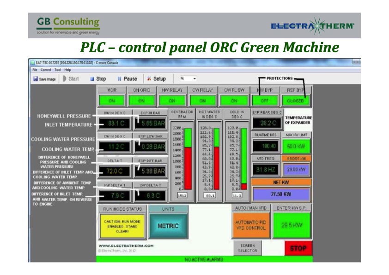Toggle the REF BYP CLOSED indicator
Screen dimensions: 389x275
point(296,101)
